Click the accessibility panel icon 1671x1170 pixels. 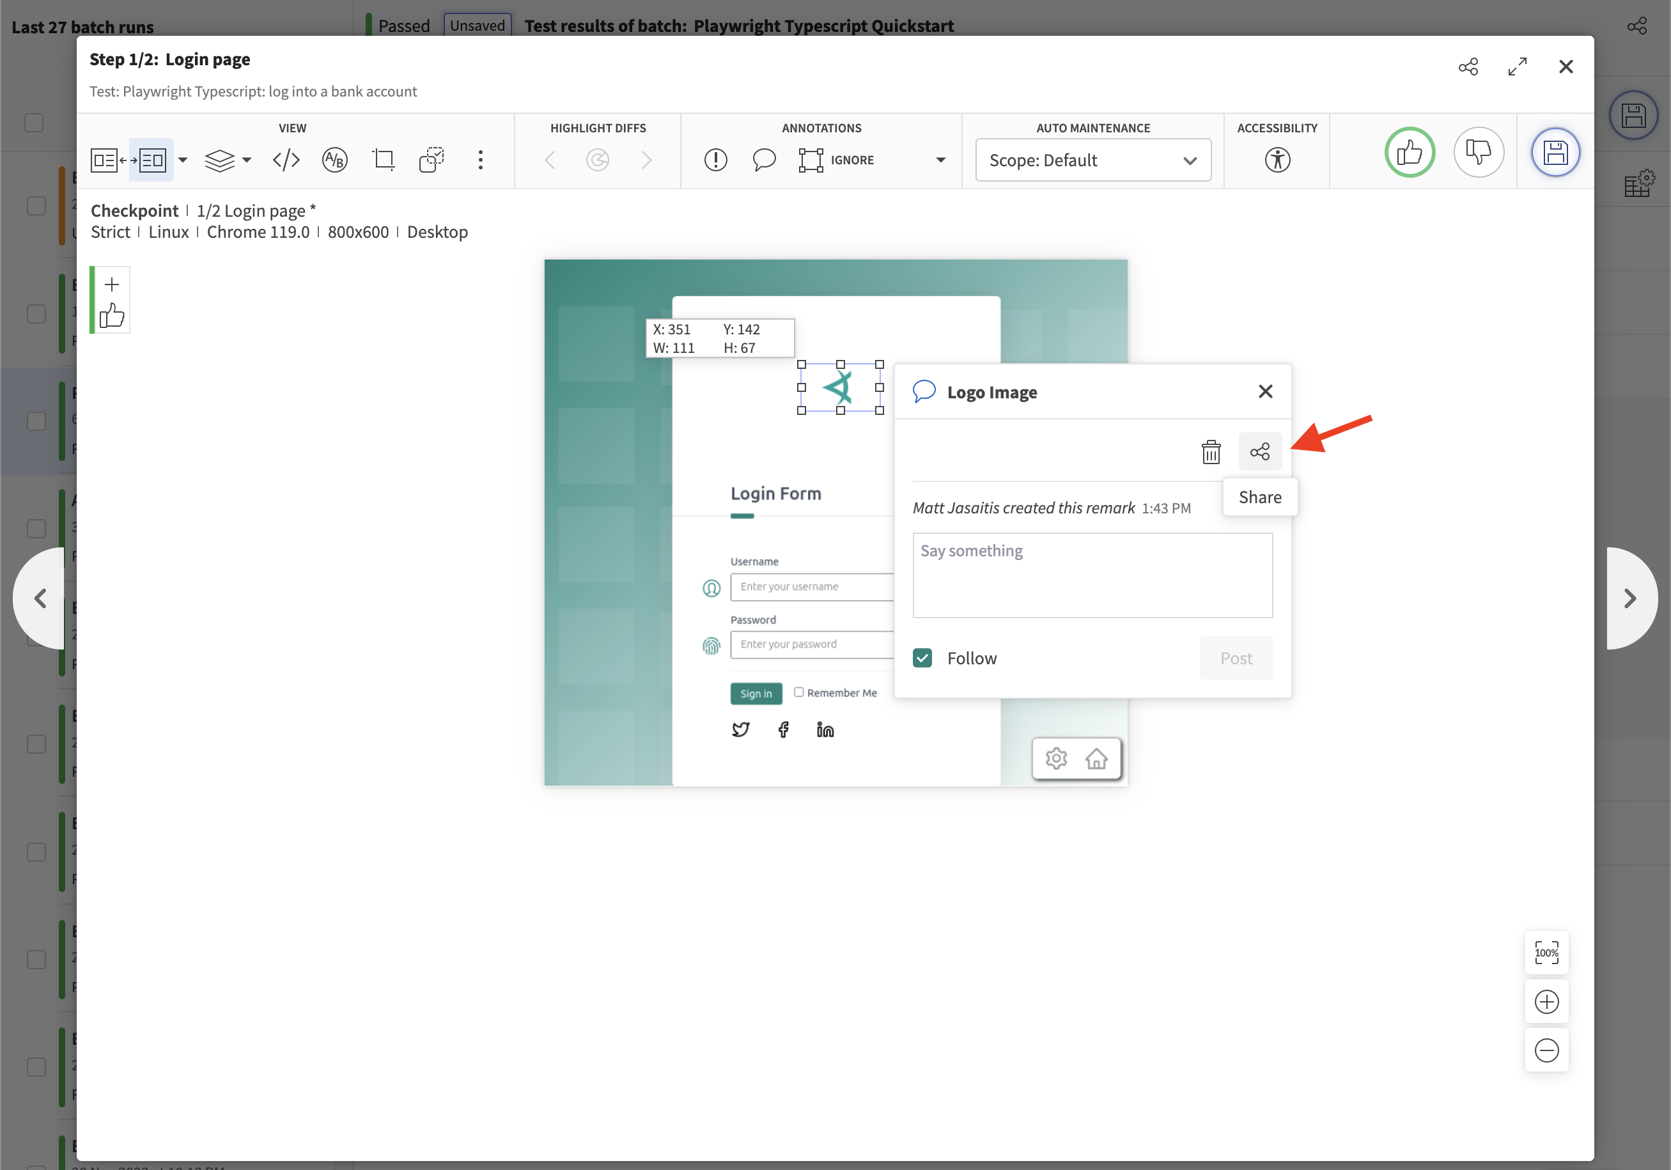point(1277,159)
